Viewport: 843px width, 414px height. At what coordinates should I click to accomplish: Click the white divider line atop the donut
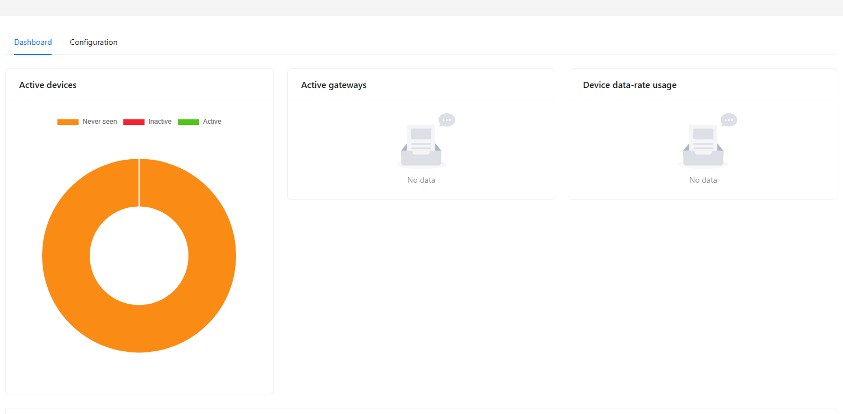tap(139, 183)
